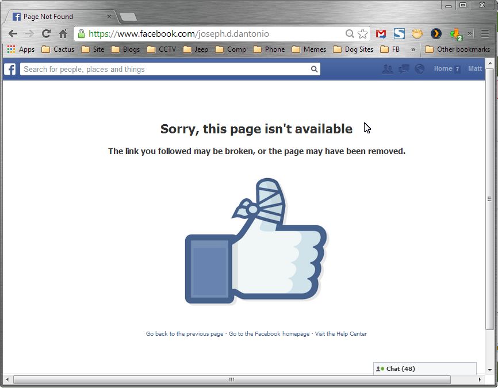Open the Messages icon in Facebook header
This screenshot has height=388, width=498.
tap(404, 69)
